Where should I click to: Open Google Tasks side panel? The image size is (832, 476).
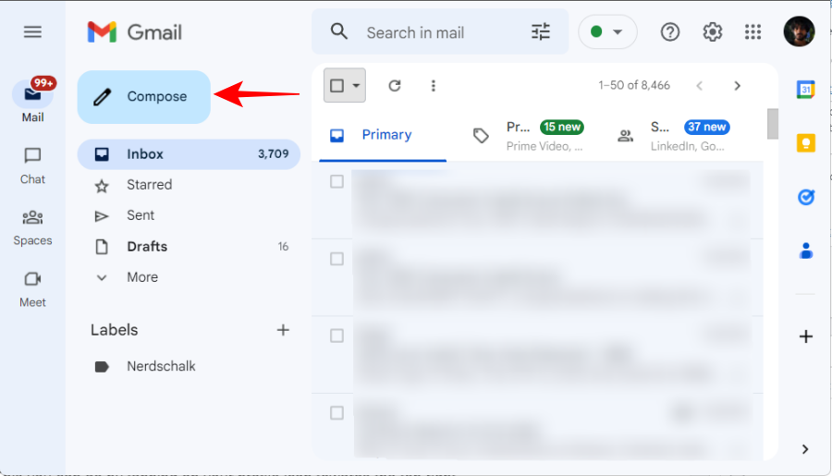(x=805, y=197)
